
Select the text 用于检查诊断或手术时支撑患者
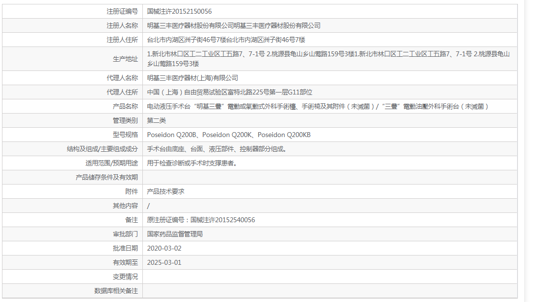(x=192, y=163)
